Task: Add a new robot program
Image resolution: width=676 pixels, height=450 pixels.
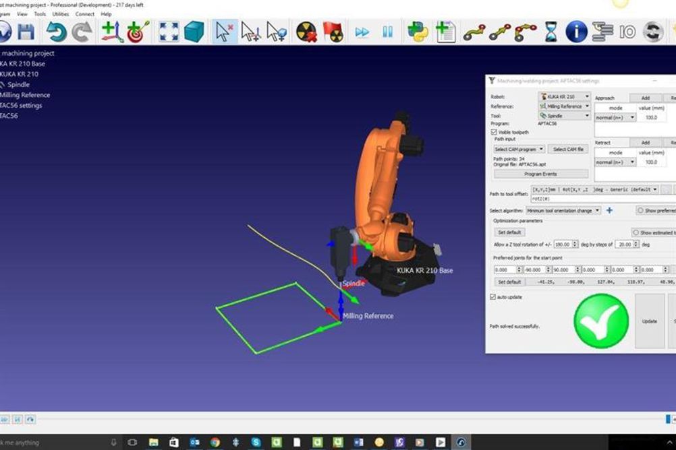Action: click(446, 32)
